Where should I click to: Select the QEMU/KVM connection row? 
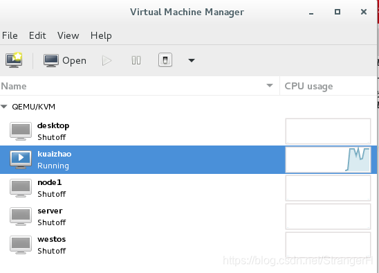[189, 107]
